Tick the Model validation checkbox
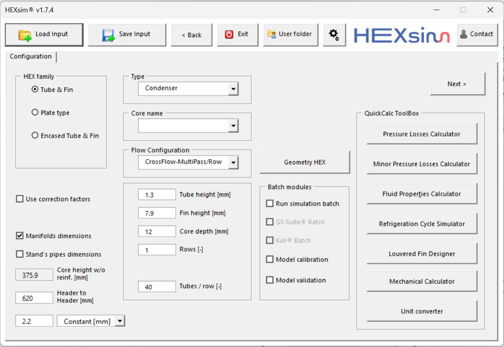This screenshot has width=504, height=347. coord(270,280)
